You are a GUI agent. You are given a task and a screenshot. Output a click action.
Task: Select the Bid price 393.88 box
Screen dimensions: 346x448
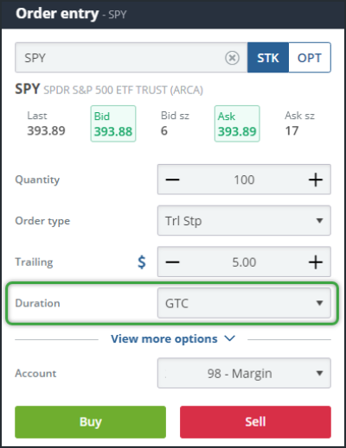[113, 123]
